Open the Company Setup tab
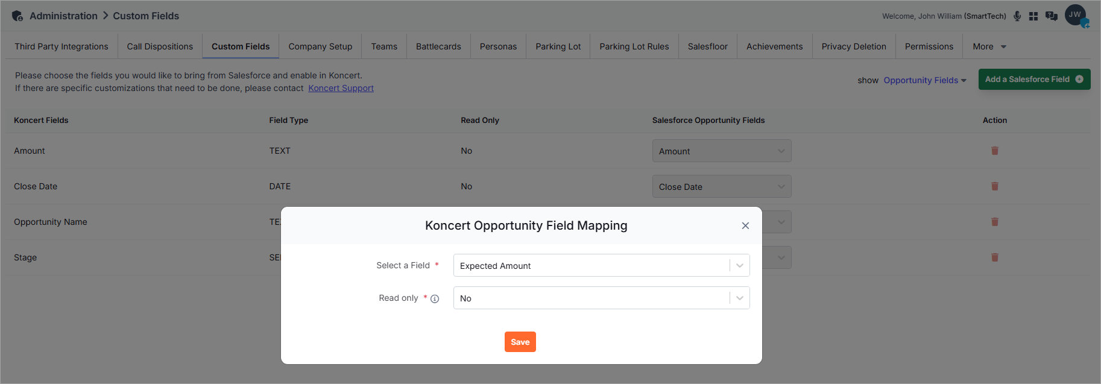 [x=320, y=46]
